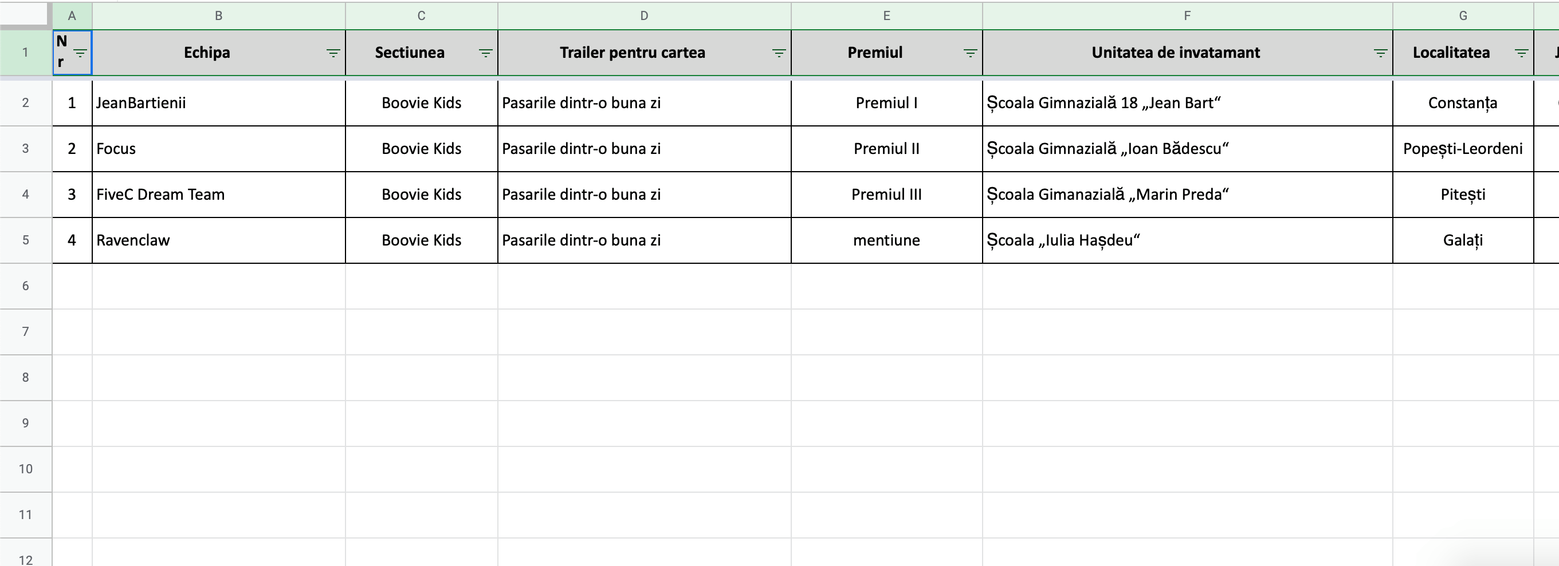Select row 10 header
1559x566 pixels.
click(25, 469)
